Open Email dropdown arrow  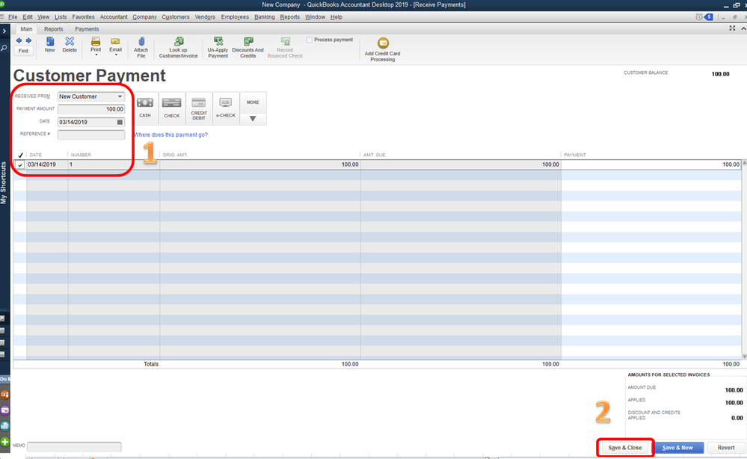coord(116,55)
